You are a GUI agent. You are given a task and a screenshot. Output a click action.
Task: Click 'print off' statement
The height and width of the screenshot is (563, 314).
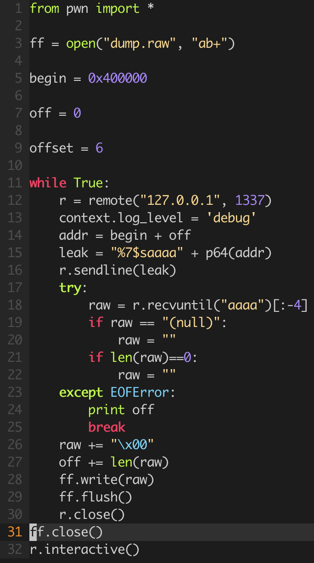tap(121, 410)
